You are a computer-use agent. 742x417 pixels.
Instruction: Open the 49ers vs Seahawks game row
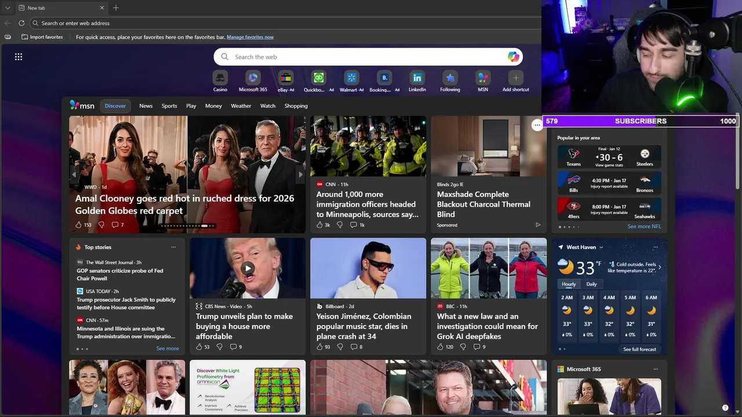(x=609, y=209)
